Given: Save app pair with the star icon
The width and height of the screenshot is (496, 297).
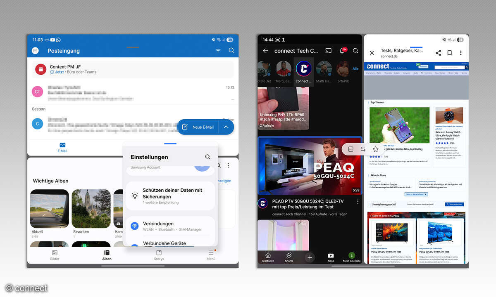Looking at the screenshot, I should [375, 149].
